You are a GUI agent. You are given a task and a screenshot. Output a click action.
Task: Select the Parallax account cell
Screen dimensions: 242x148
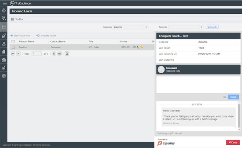[23, 47]
